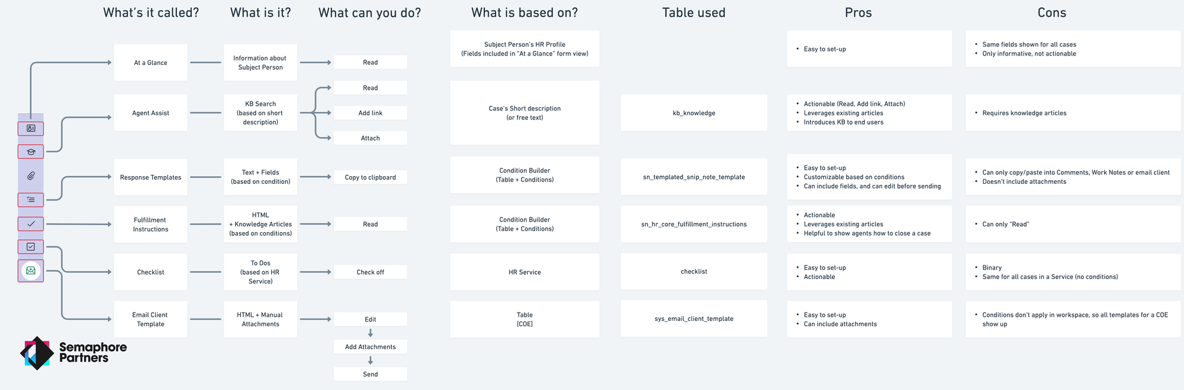
Task: Click the Semaphore Partners logo
Action: click(x=73, y=353)
